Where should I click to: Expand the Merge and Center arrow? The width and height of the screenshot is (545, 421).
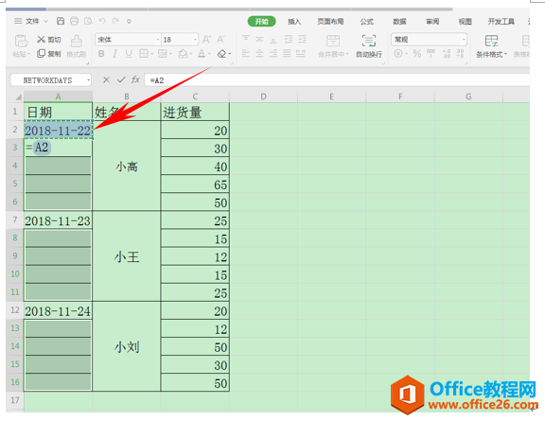[x=347, y=54]
